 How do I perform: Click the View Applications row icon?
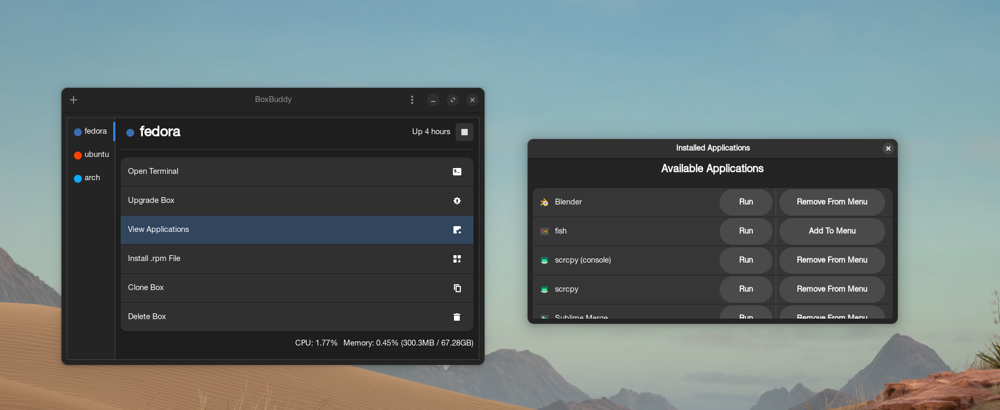pyautogui.click(x=457, y=230)
